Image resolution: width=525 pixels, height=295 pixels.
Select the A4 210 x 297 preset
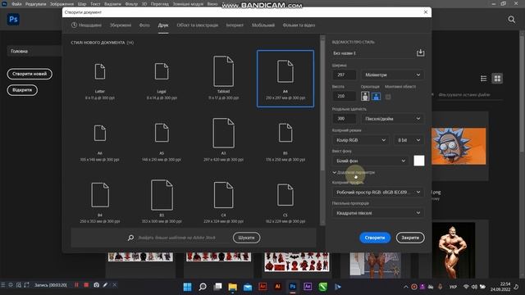pos(285,79)
